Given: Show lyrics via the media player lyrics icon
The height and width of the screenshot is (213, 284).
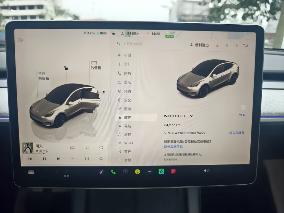Looking at the screenshot, I should [72, 148].
